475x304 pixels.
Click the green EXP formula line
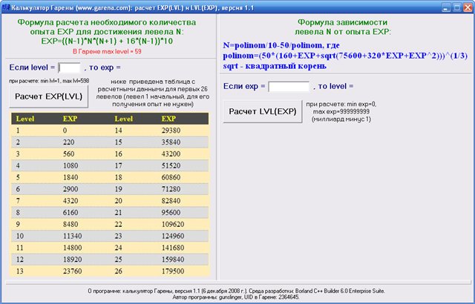click(x=107, y=41)
